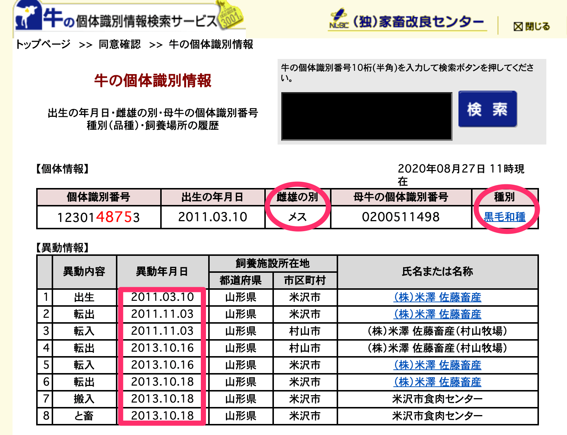Image resolution: width=567 pixels, height=435 pixels.
Task: Click mother cow ID 0200511498
Action: pyautogui.click(x=401, y=217)
